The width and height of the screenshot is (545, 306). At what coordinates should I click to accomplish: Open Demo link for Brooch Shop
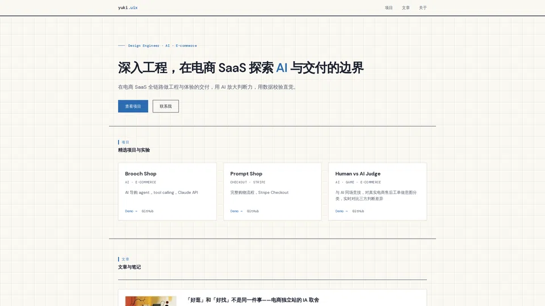[x=131, y=211]
